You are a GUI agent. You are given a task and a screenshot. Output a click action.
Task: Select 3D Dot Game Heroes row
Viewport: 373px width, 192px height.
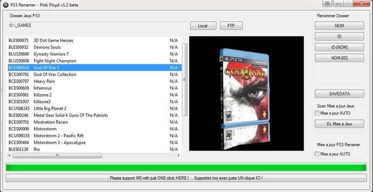point(95,41)
